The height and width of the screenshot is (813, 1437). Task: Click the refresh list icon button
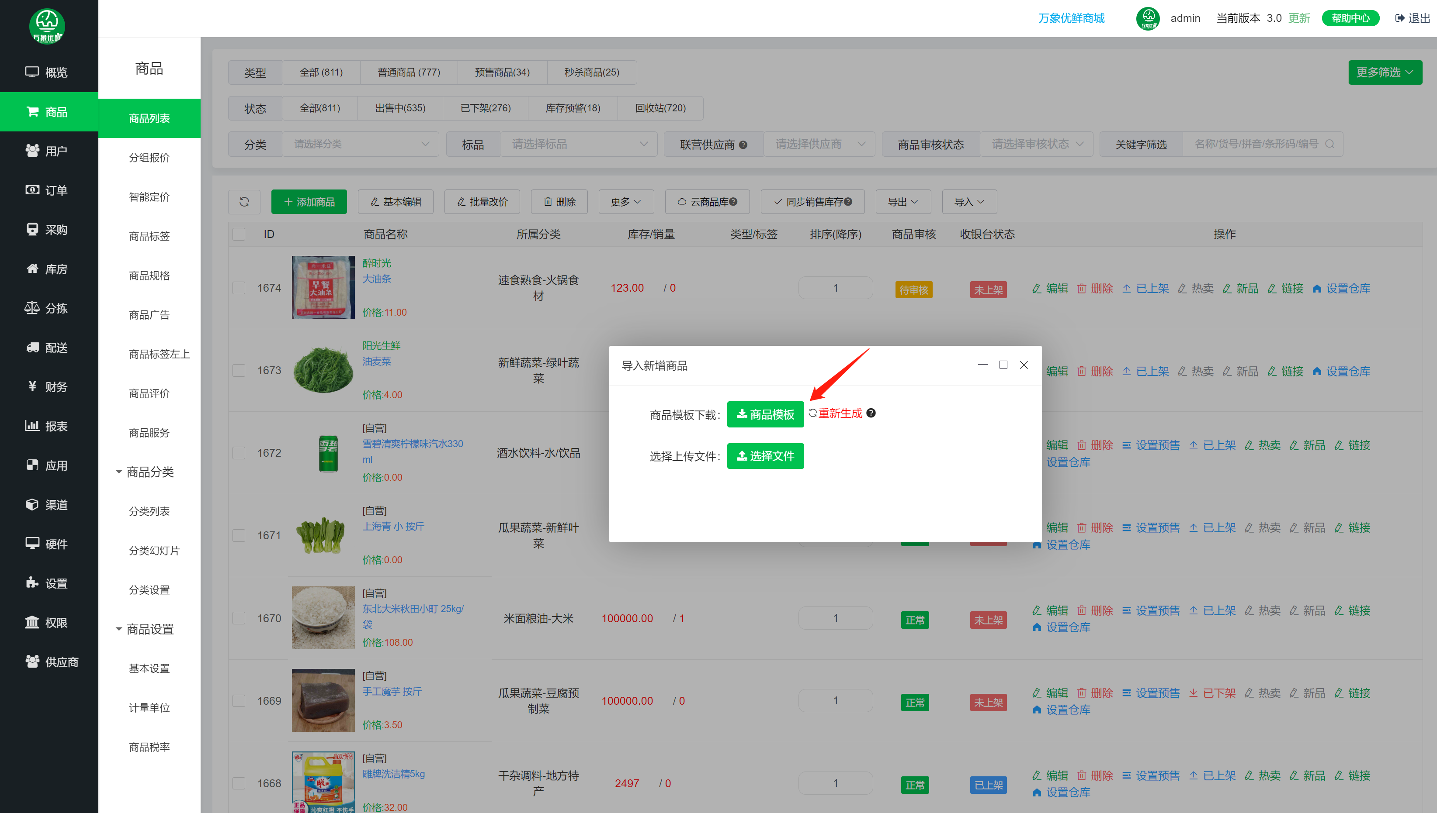[244, 202]
